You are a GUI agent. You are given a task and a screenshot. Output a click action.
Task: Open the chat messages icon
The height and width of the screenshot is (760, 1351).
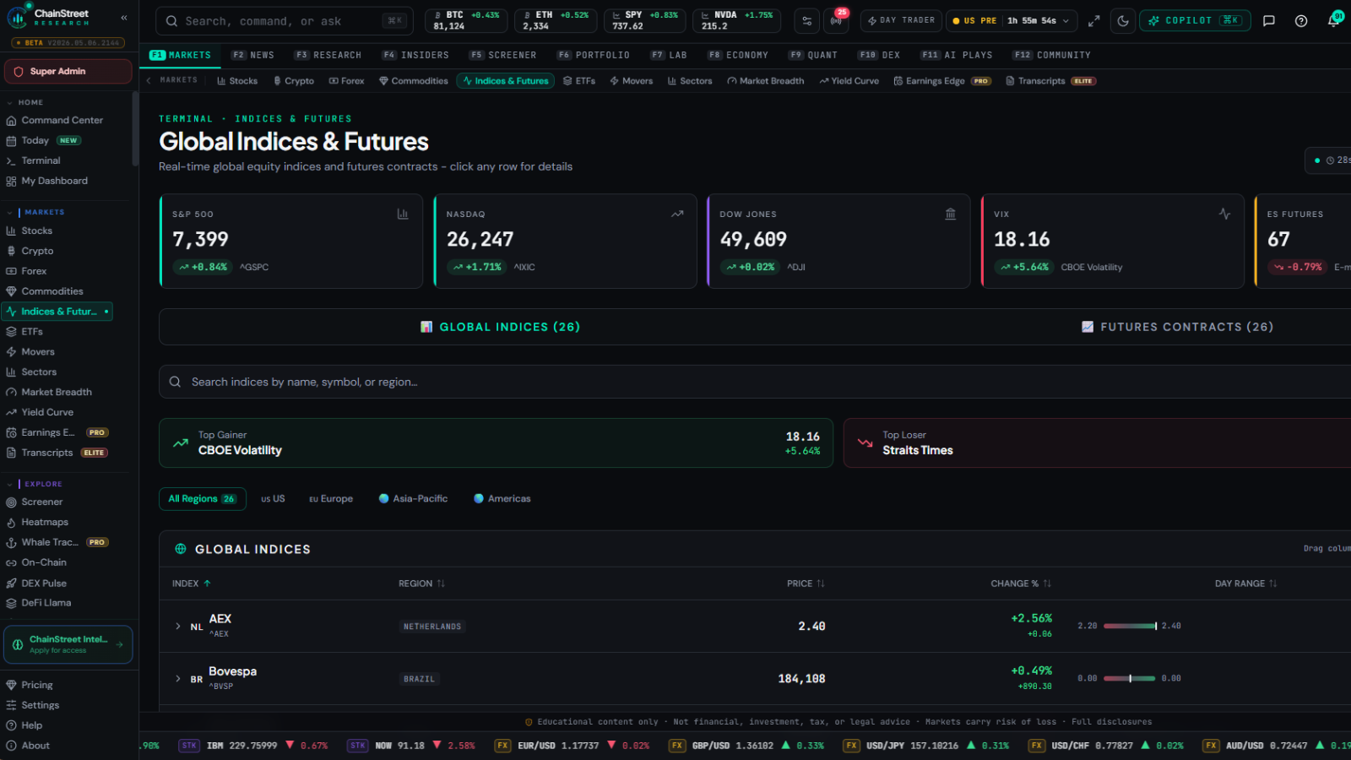[x=1268, y=21]
